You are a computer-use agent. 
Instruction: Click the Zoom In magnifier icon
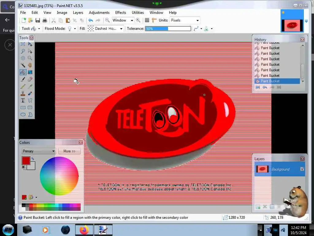(138, 20)
